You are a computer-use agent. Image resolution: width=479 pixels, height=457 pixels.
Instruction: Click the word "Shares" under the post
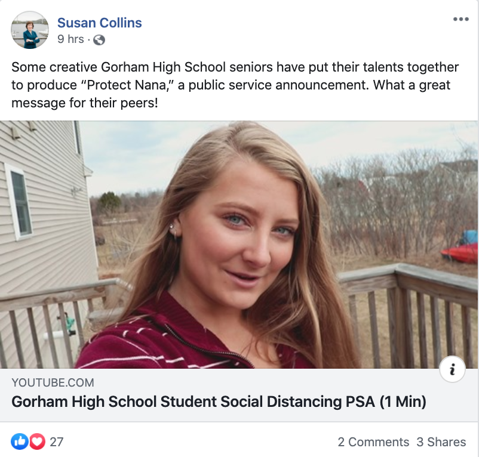447,442
